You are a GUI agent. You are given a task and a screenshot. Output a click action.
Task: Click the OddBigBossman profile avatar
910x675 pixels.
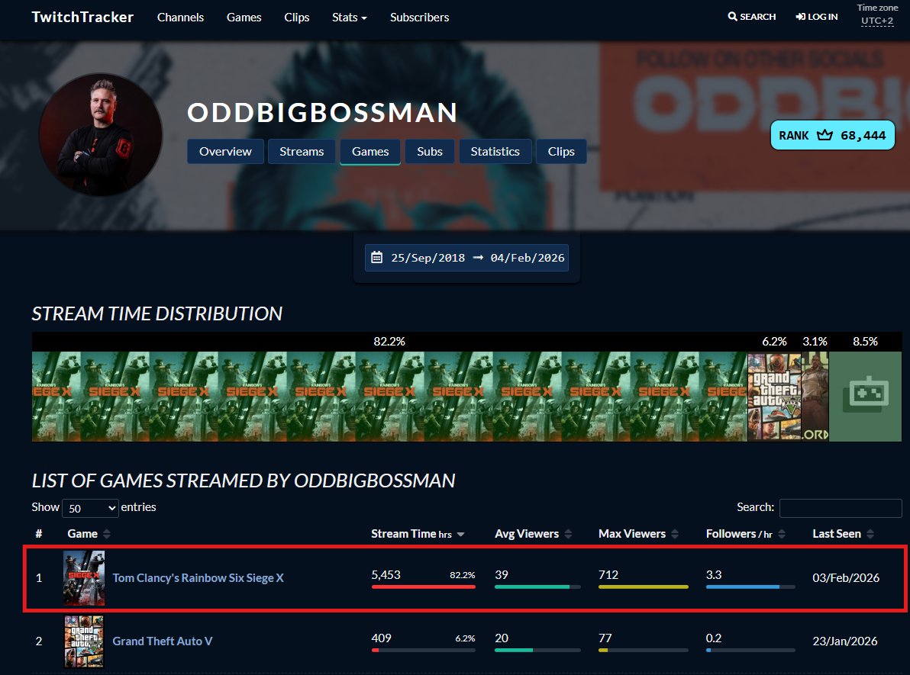[x=101, y=134]
